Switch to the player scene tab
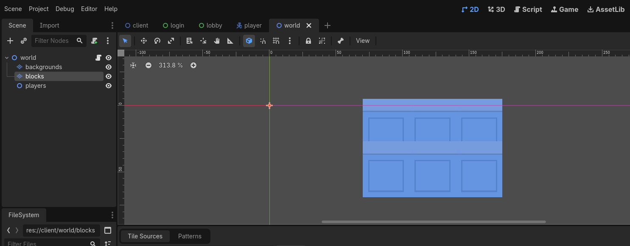Viewport: 630px width, 246px height. (x=249, y=25)
